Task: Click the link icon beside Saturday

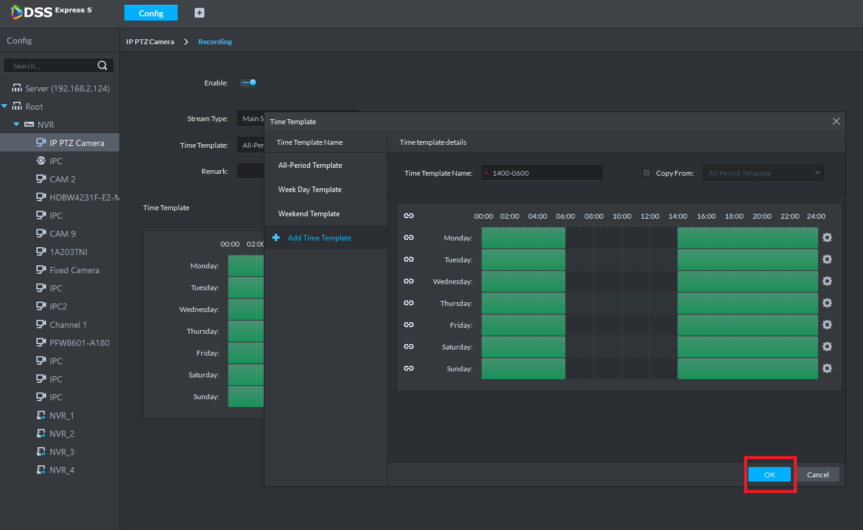Action: (x=409, y=346)
